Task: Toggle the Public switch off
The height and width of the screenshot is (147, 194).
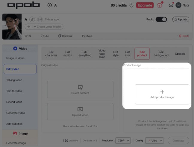Action: 161,19
